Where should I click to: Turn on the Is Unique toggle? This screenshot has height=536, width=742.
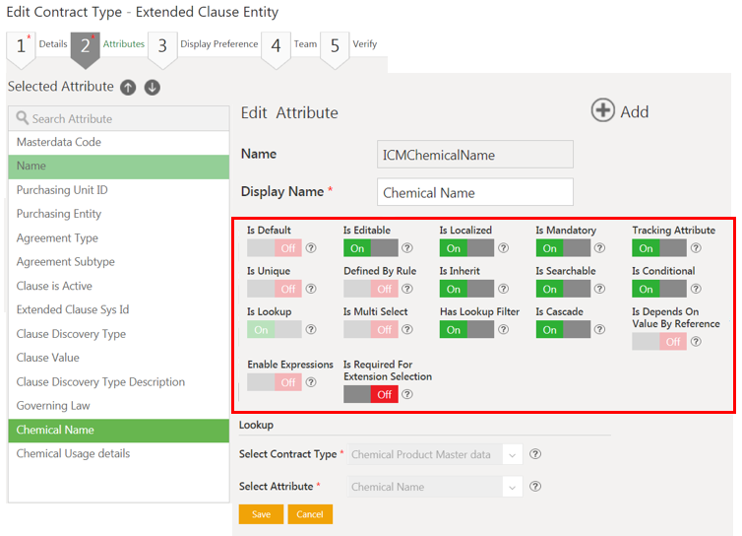(274, 289)
